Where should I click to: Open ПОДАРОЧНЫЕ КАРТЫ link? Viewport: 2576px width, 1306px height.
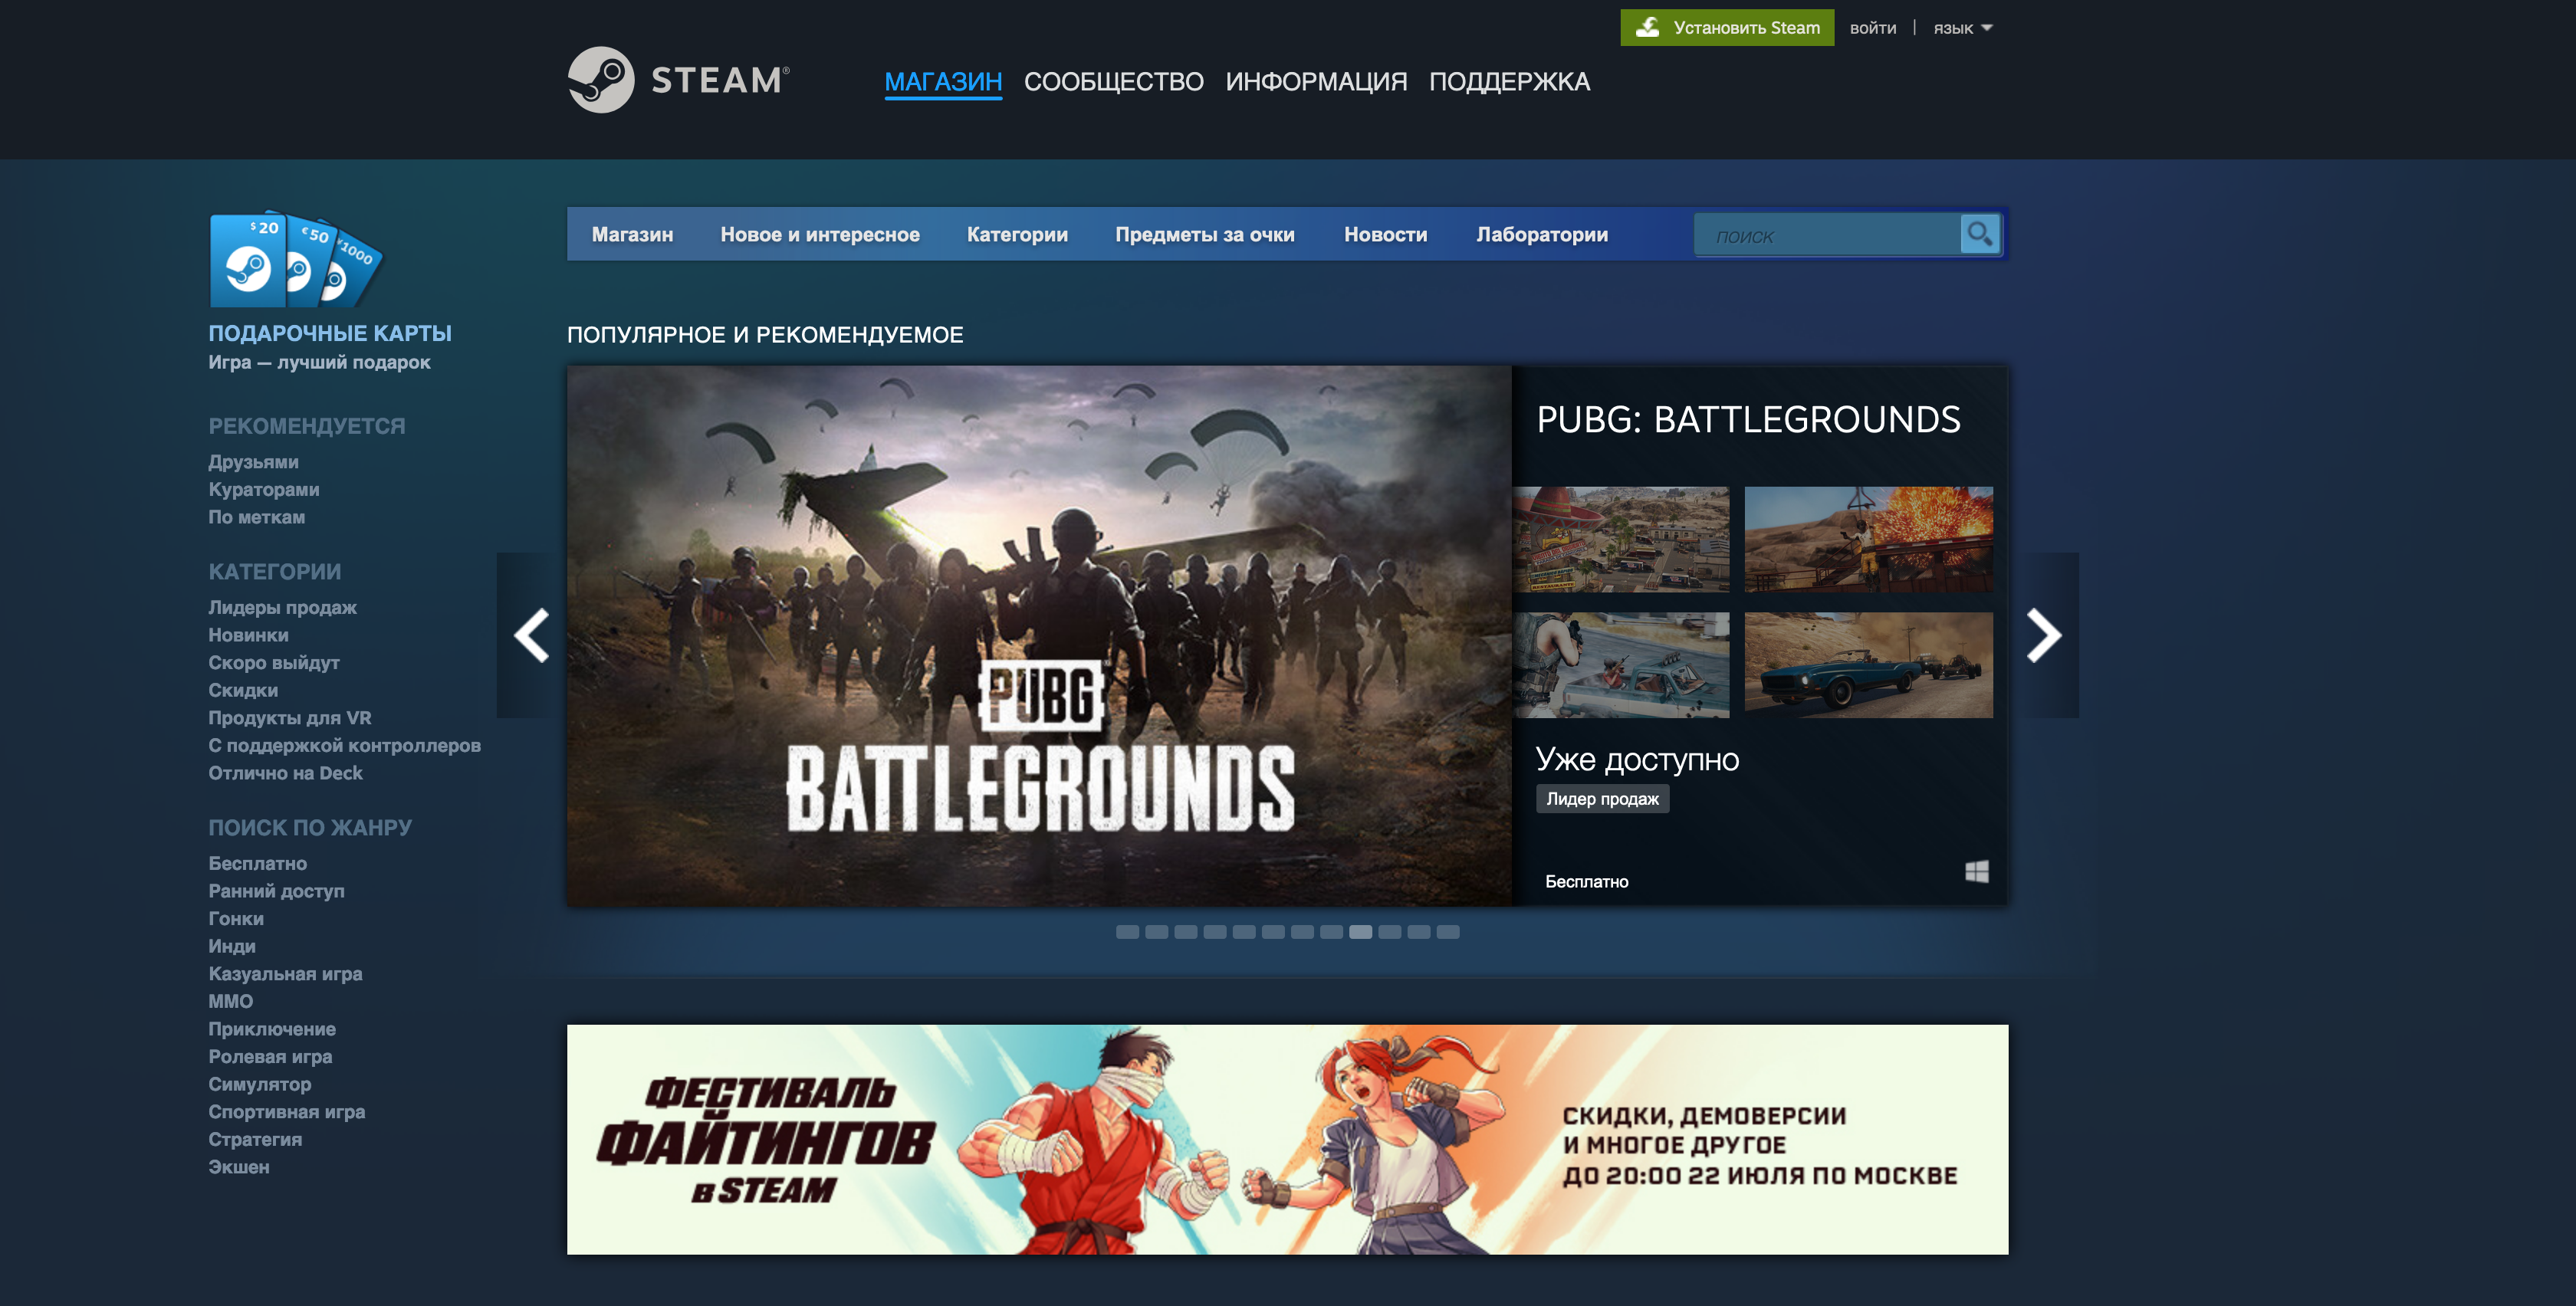click(x=330, y=333)
